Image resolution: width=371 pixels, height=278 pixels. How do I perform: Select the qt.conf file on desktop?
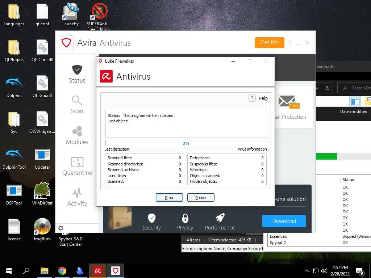click(x=42, y=14)
